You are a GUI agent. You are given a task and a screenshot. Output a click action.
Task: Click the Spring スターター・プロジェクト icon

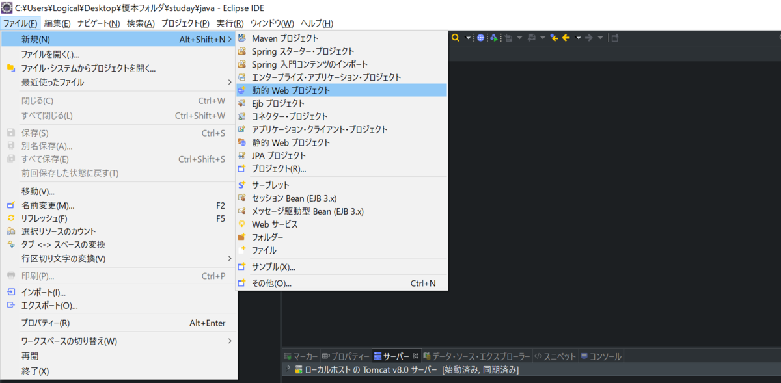tap(242, 51)
